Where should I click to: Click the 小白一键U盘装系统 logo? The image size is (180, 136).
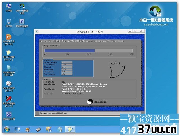click(x=156, y=14)
